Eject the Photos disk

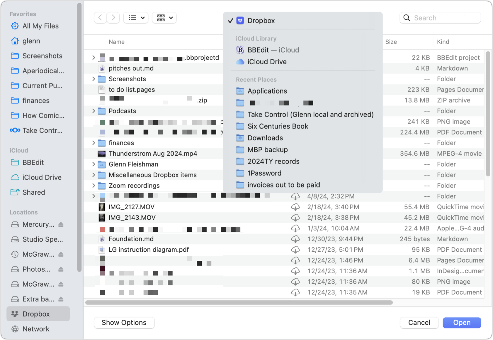pyautogui.click(x=61, y=269)
